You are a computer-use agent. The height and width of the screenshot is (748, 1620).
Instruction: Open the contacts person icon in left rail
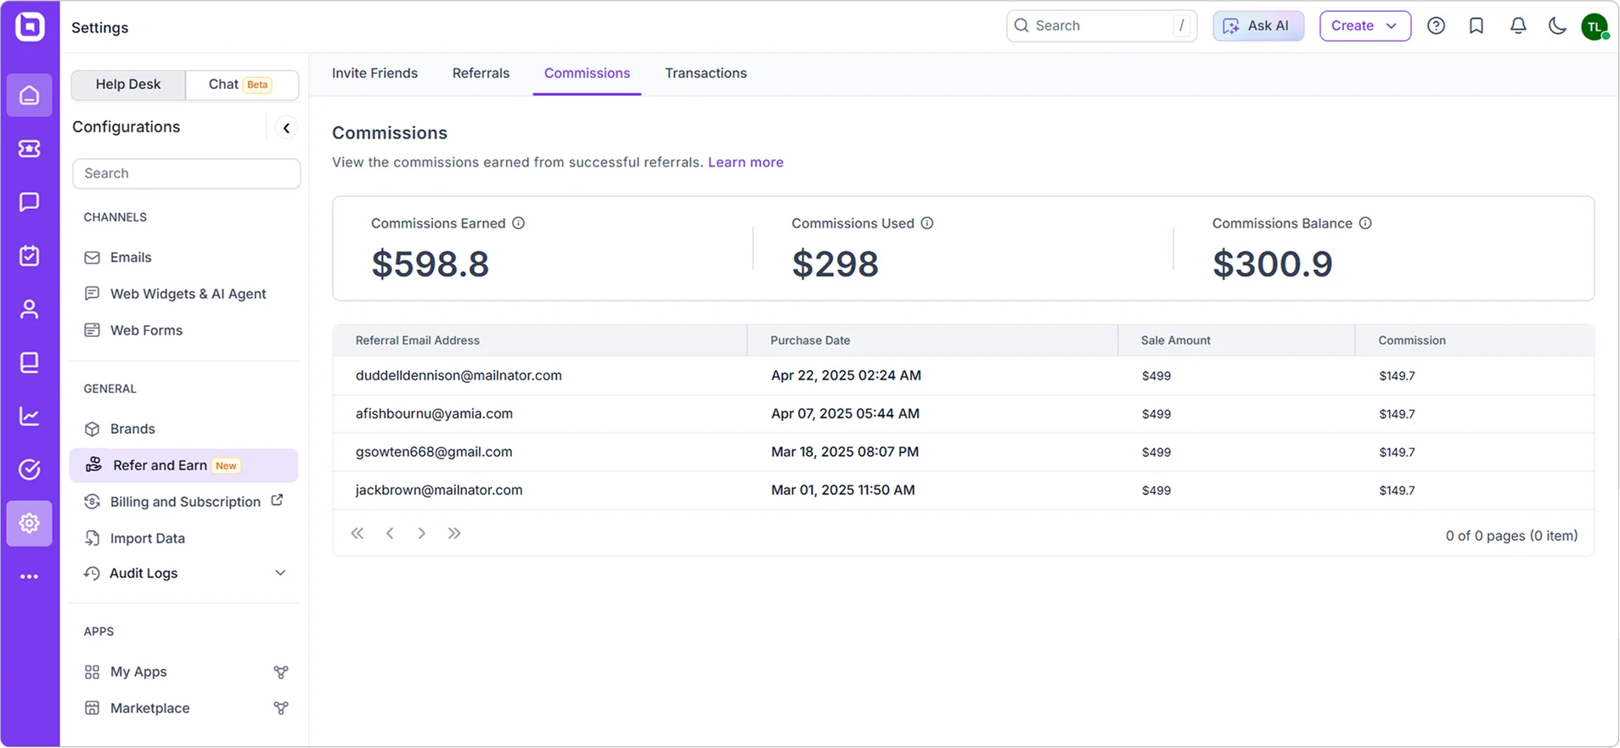(30, 309)
